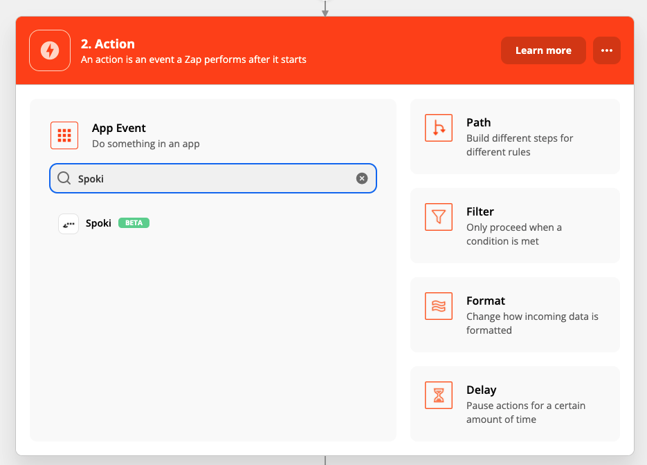
Task: Click the Filter funnel icon
Action: 438,218
